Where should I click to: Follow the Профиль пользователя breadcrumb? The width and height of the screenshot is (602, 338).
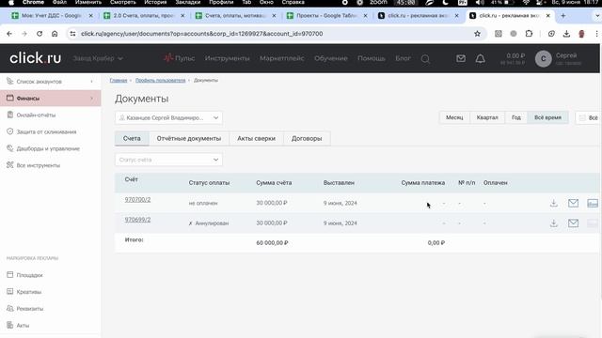click(x=160, y=81)
